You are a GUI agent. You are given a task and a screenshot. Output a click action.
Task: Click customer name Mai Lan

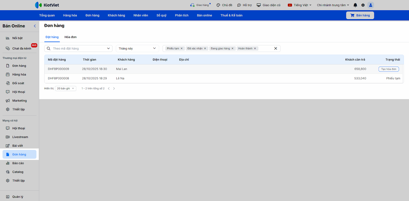pos(121,69)
